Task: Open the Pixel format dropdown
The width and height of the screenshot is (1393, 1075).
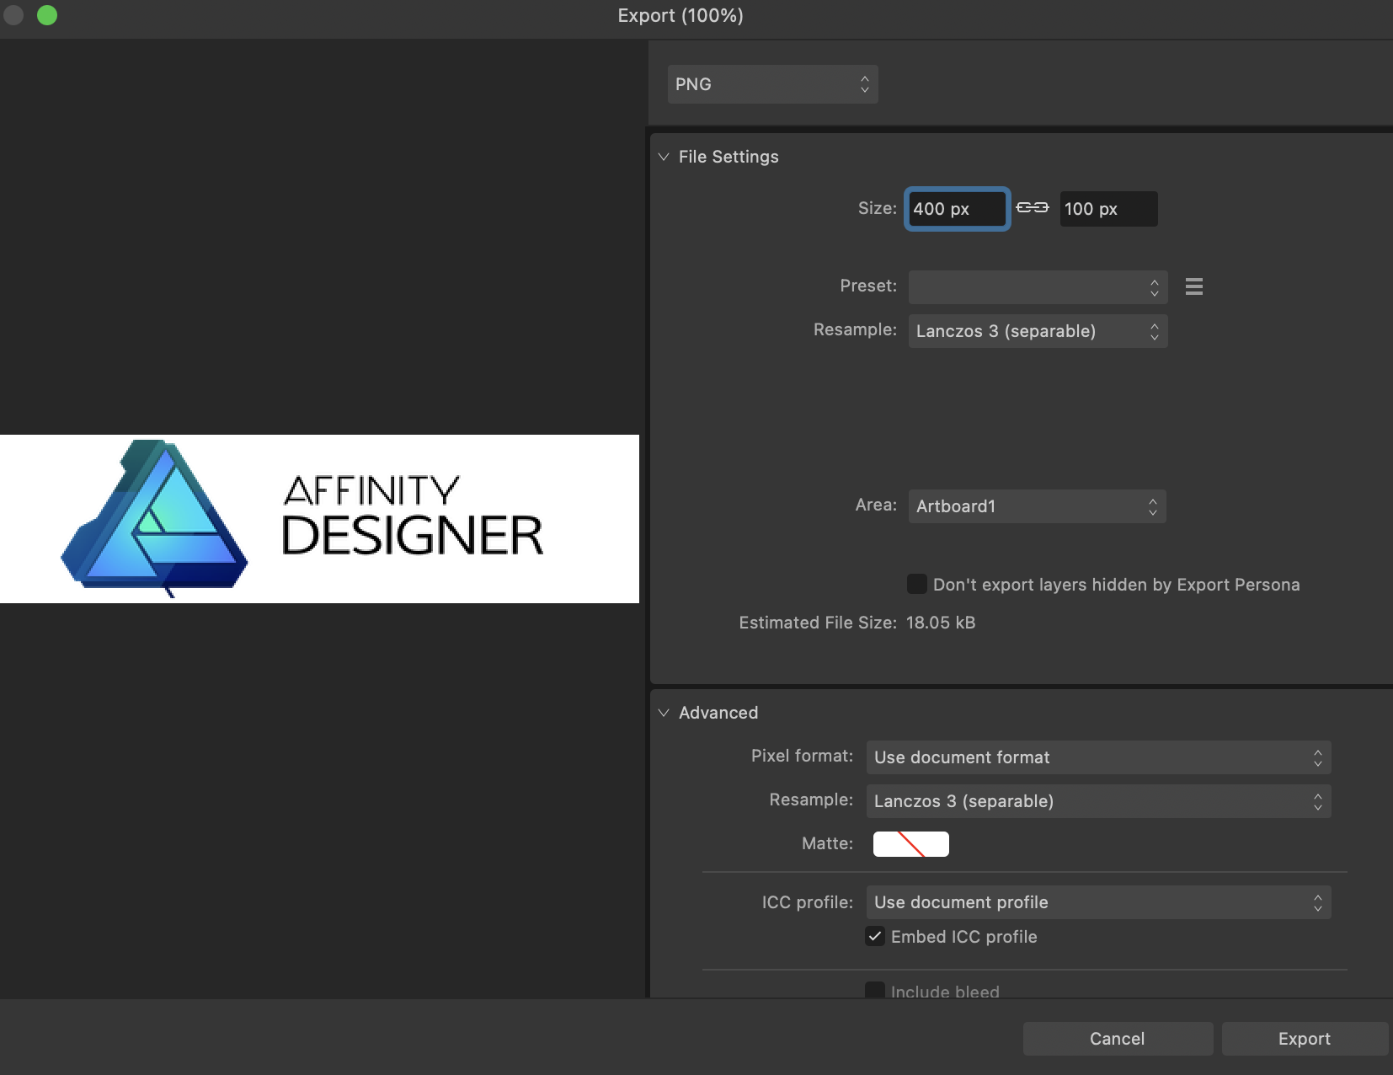Action: [1098, 757]
